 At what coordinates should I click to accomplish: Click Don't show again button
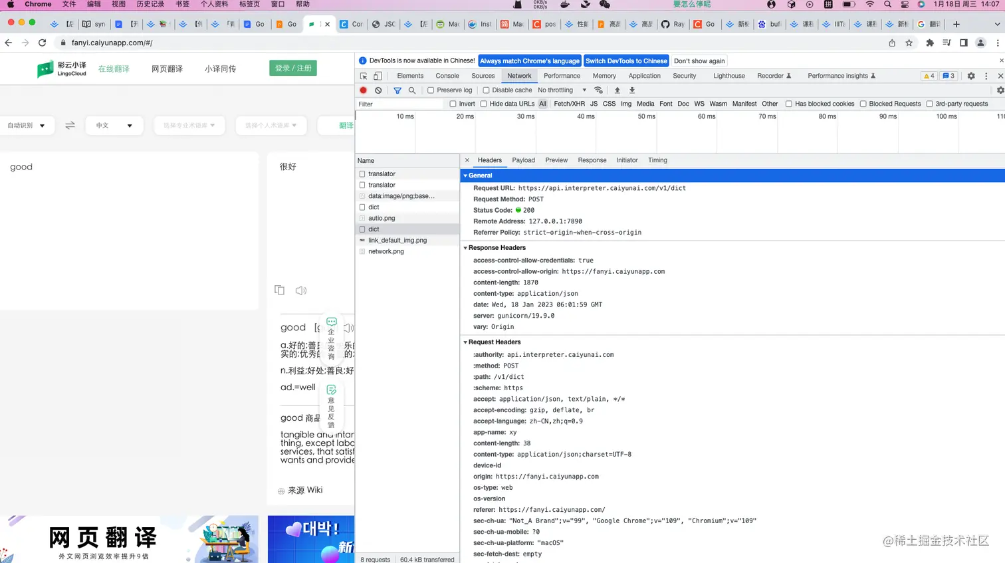[699, 60]
